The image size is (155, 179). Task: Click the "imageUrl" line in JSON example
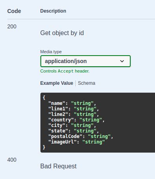[x=77, y=142]
